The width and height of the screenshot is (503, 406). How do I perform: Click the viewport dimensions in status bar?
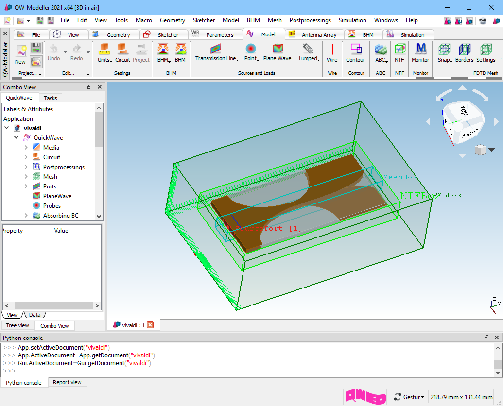pos(461,397)
